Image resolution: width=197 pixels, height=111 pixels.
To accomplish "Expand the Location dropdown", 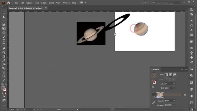I will 174,105.
